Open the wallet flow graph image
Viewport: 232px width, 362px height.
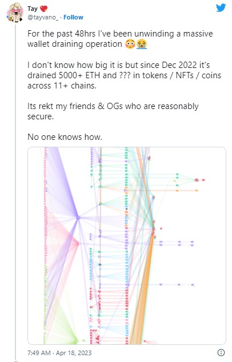pos(127,246)
